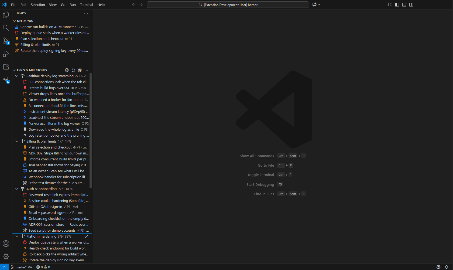The height and width of the screenshot is (270, 453).
Task: Collapse the Auth & onboarding epic
Action: (17, 189)
